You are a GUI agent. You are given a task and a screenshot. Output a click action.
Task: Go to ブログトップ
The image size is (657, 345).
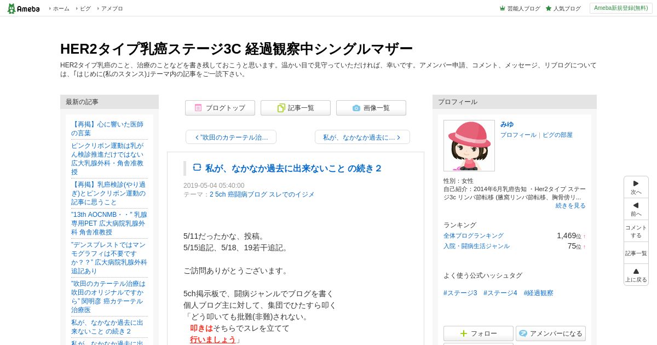pyautogui.click(x=220, y=108)
